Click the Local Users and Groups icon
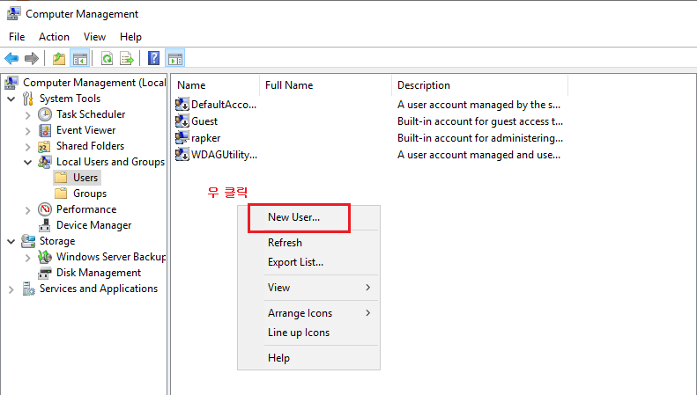Image resolution: width=697 pixels, height=395 pixels. [x=44, y=162]
